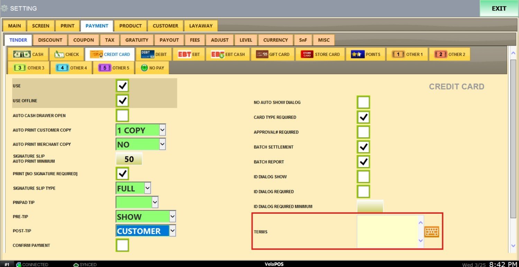Click the Exit button

[499, 9]
